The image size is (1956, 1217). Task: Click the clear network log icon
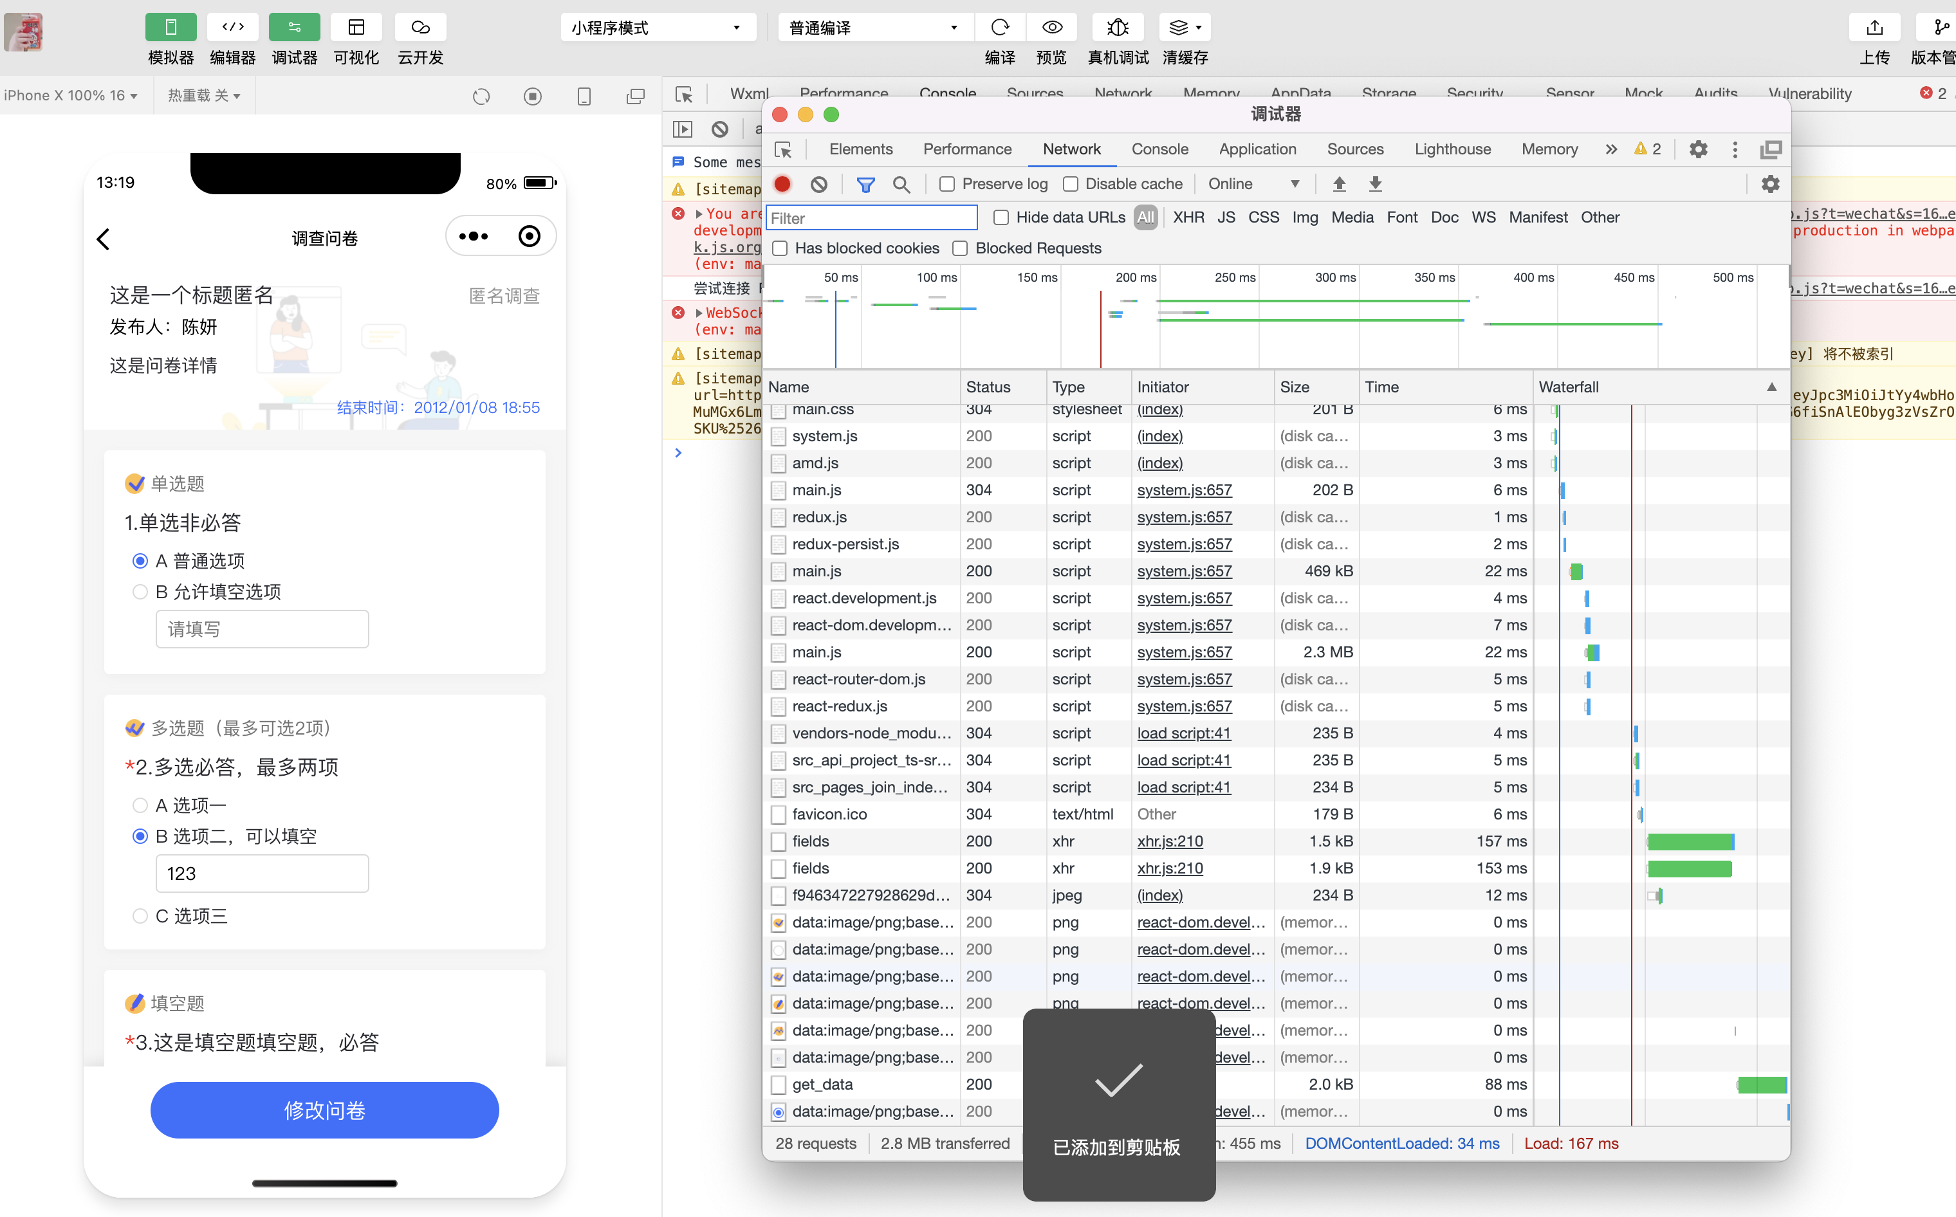818,185
